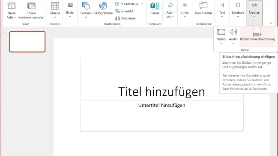Insert 3D-Modelle from the ribbon
This screenshot has height=156, width=278.
[127, 4]
